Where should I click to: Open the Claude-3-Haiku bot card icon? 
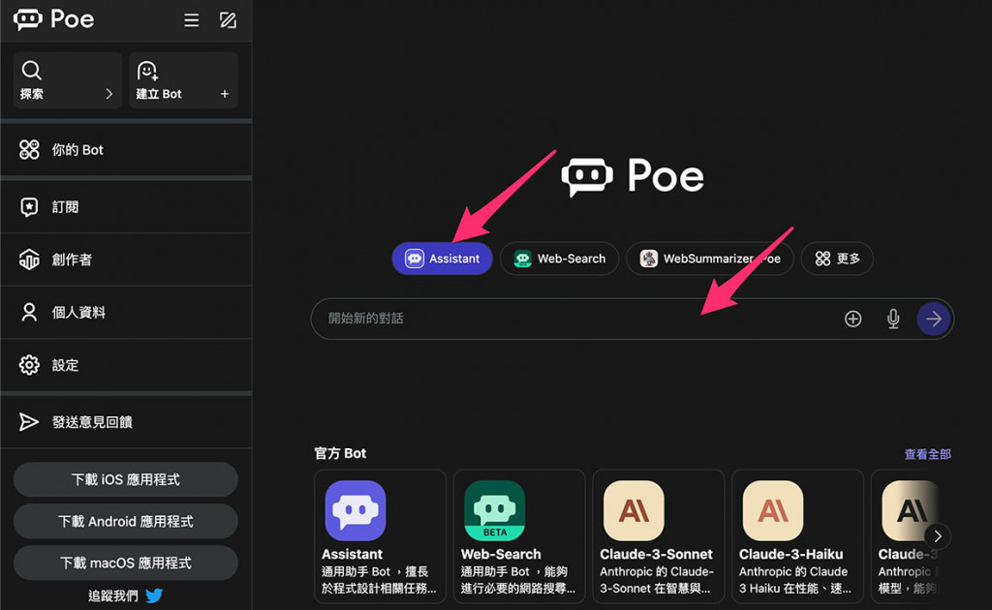point(773,511)
